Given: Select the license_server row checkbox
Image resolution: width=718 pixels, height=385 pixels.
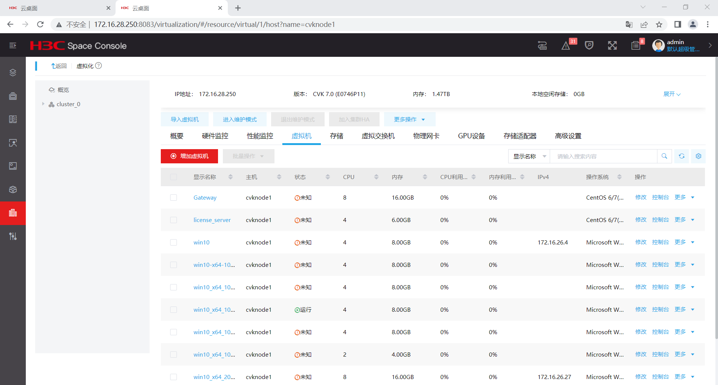Looking at the screenshot, I should [174, 220].
